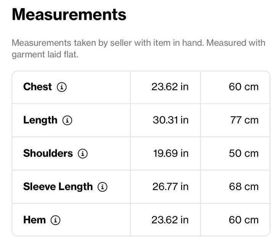This screenshot has height=252, width=274.
Task: Click the Hem row label
Action: (34, 220)
